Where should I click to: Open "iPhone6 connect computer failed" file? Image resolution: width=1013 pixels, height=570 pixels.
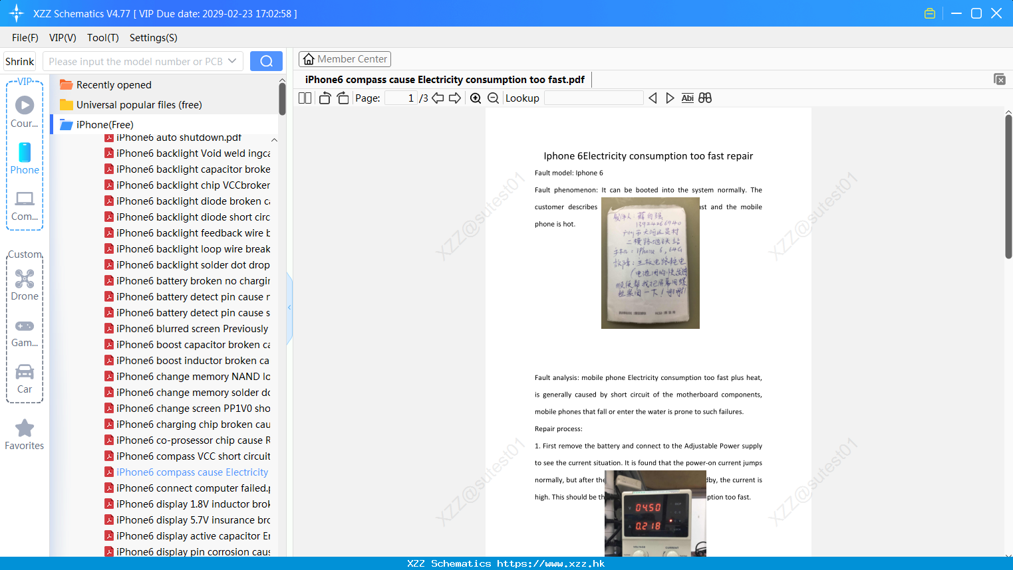[188, 488]
